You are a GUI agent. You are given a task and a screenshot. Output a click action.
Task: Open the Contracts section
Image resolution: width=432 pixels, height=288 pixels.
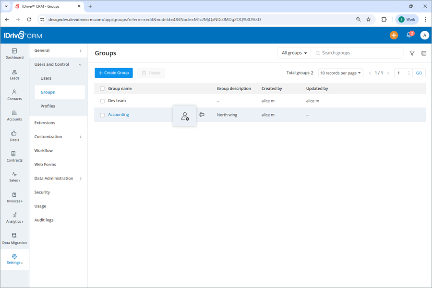[14, 157]
